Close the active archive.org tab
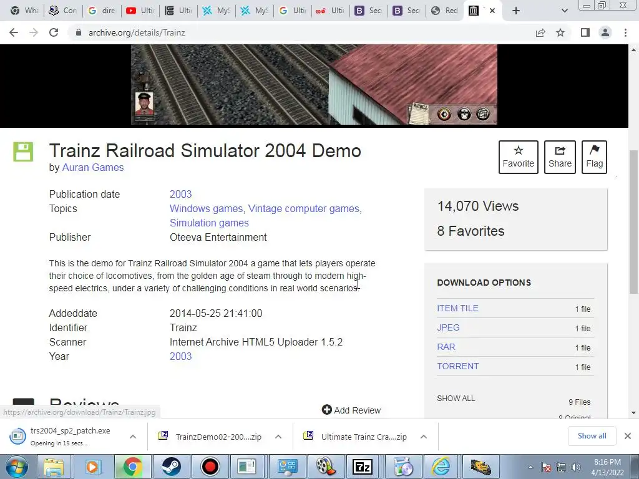This screenshot has width=639, height=479. pos(492,11)
